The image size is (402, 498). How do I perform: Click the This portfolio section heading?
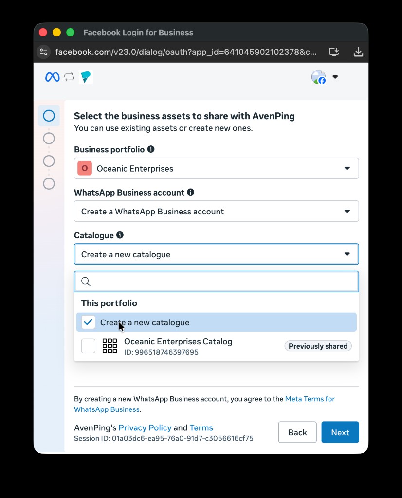tap(109, 303)
